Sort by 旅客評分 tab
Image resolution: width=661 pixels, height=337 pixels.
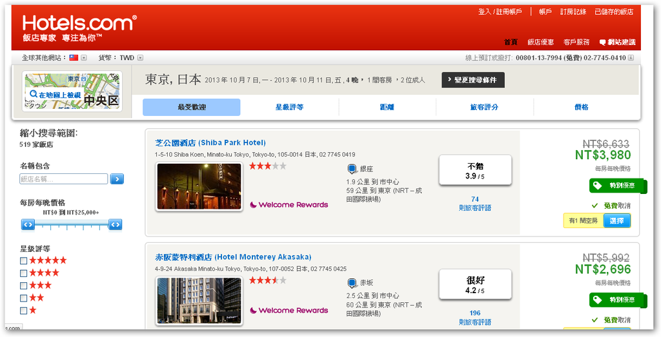pyautogui.click(x=484, y=107)
